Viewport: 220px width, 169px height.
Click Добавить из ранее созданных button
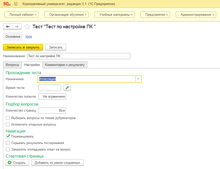(57, 163)
